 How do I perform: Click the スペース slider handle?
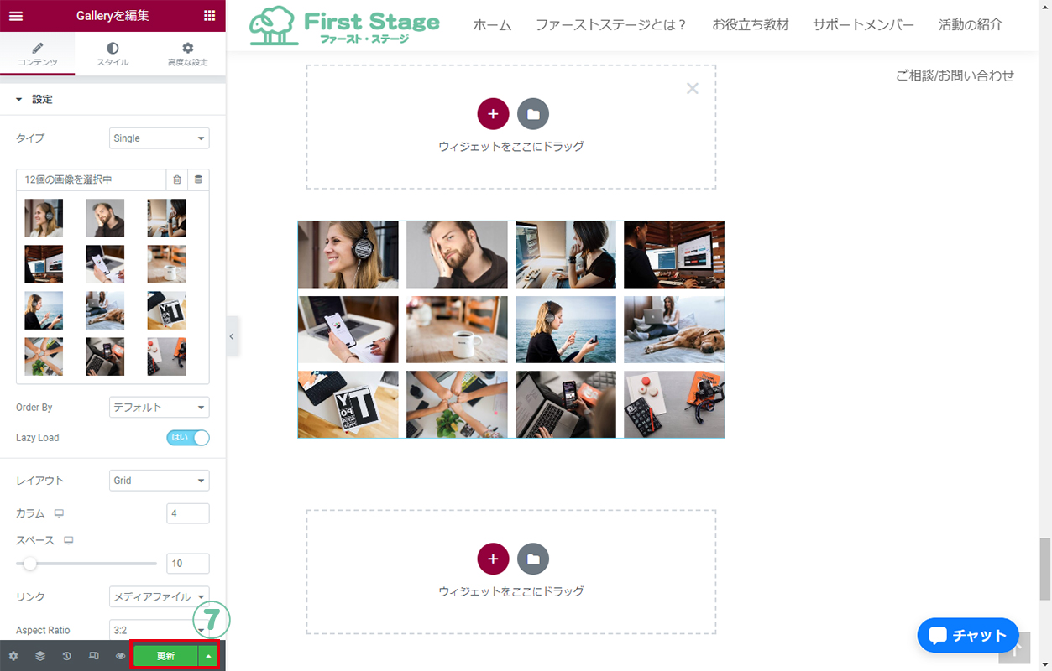30,564
